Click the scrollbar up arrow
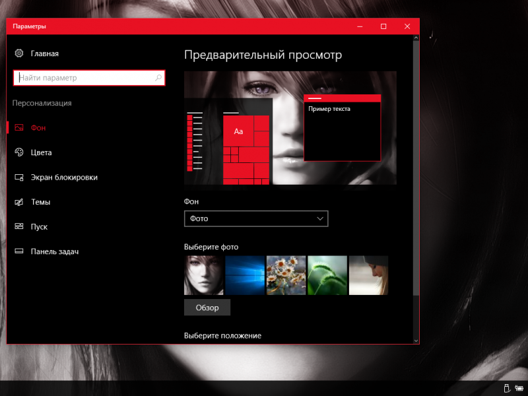The width and height of the screenshot is (528, 396). (416, 38)
